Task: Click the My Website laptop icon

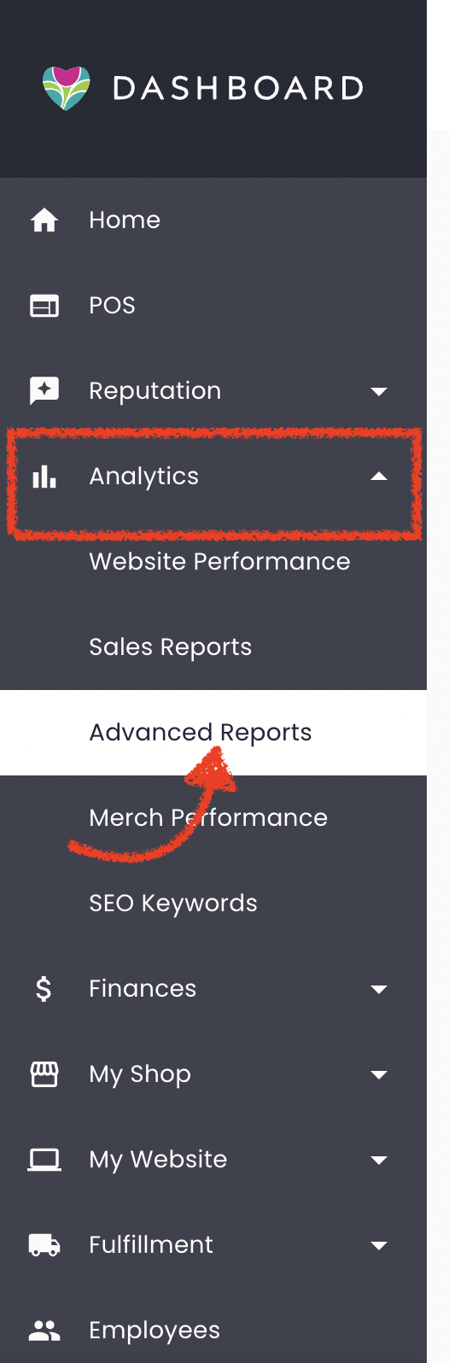Action: 44,1160
